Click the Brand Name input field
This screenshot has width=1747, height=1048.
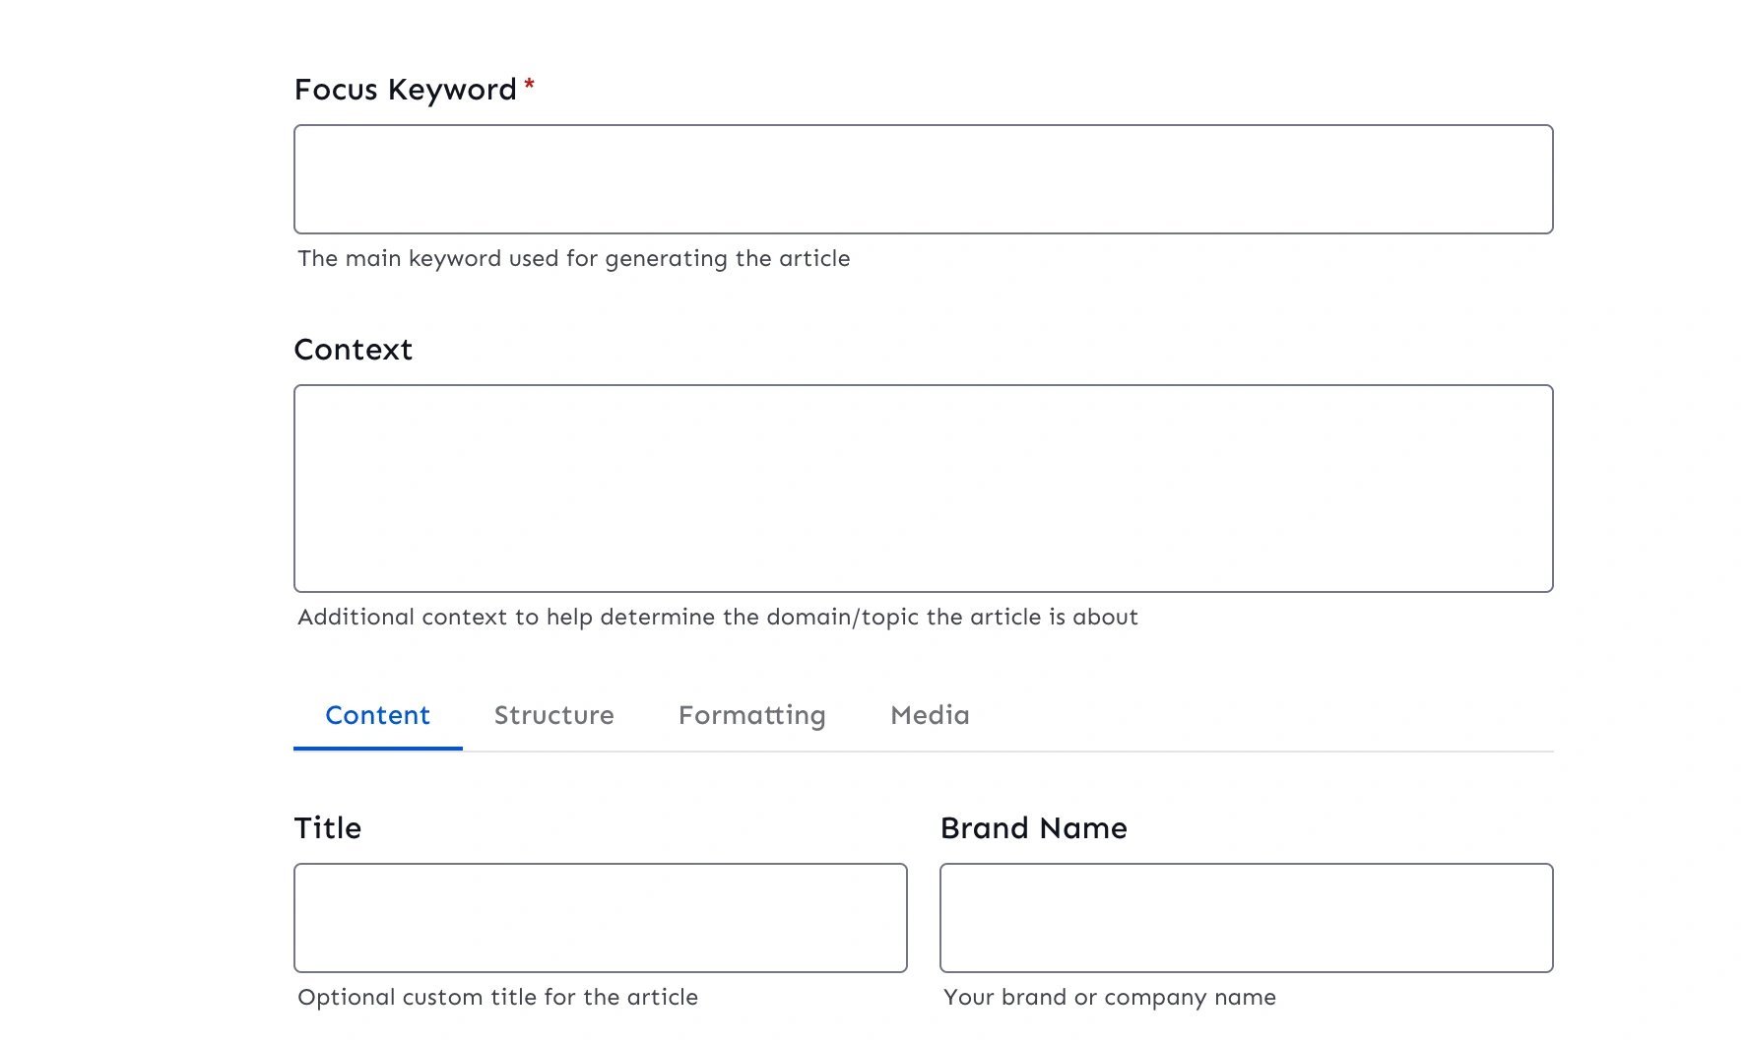(x=1246, y=918)
